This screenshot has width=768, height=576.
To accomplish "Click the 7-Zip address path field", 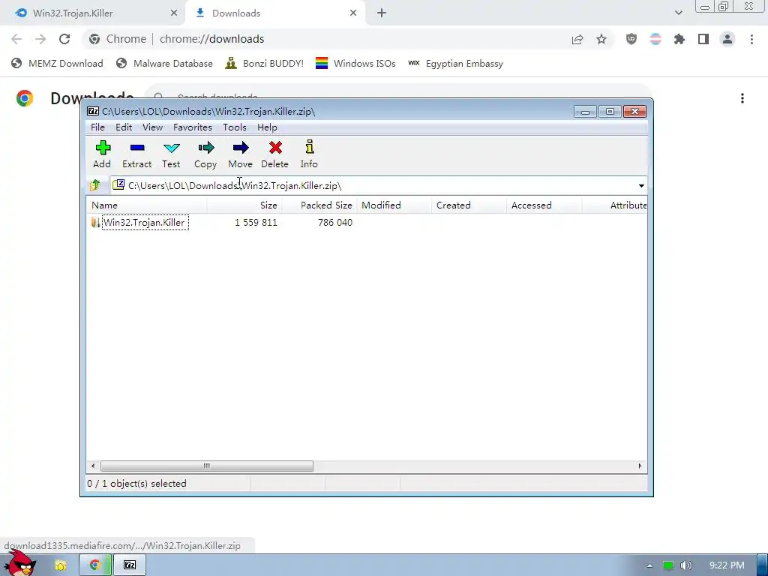I will (373, 186).
